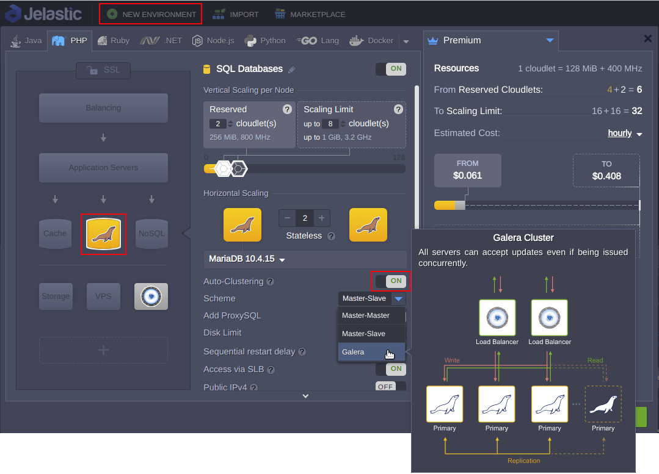Edit the SQL Databases layer name
The image size is (659, 474).
[x=292, y=70]
